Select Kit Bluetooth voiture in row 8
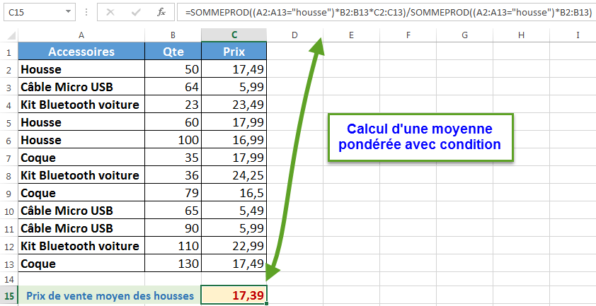 click(81, 175)
